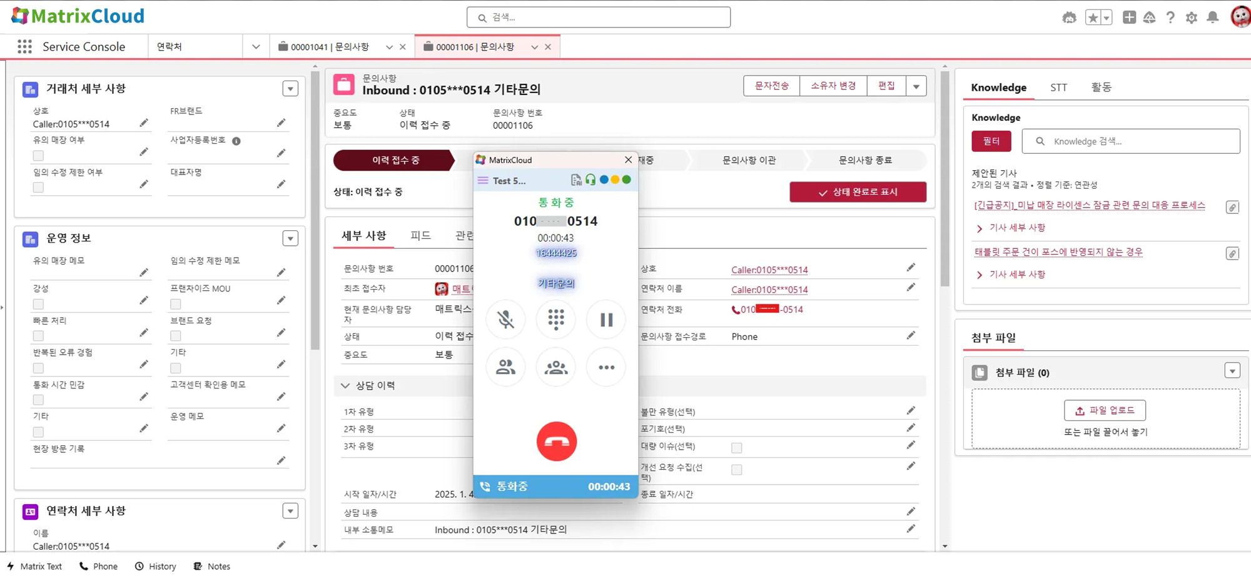Viewport: 1251px width, 576px height.
Task: Select the 피드 tab
Action: tap(420, 236)
